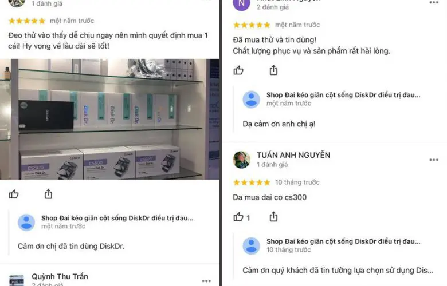This screenshot has width=447, height=286.
Task: Open shop name in 10 tháng trước reply
Action: coord(343,241)
